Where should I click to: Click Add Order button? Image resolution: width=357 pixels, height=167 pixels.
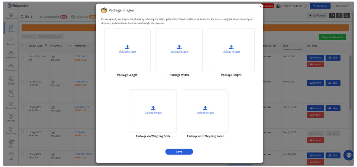pos(317,15)
